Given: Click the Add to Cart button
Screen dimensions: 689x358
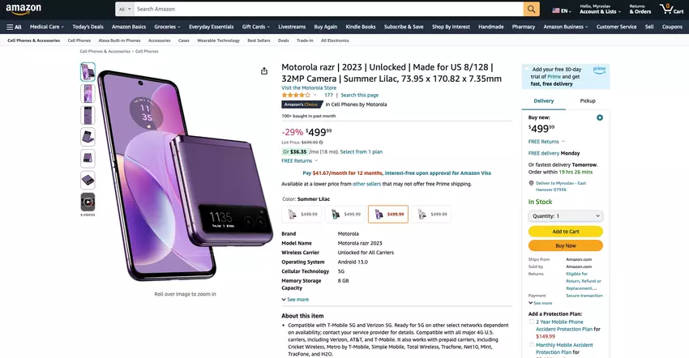Looking at the screenshot, I should tap(565, 232).
